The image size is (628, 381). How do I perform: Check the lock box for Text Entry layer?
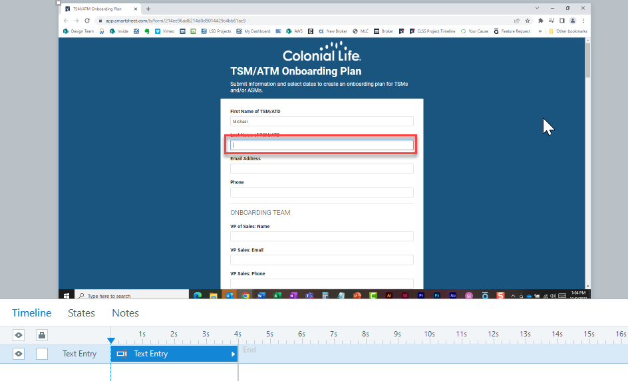click(x=42, y=354)
